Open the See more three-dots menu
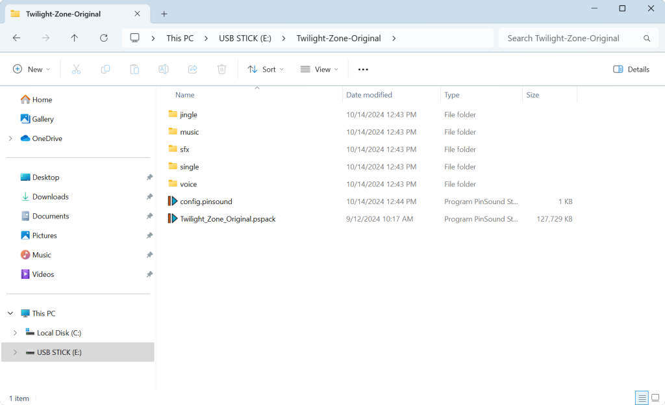This screenshot has width=665, height=405. (363, 70)
